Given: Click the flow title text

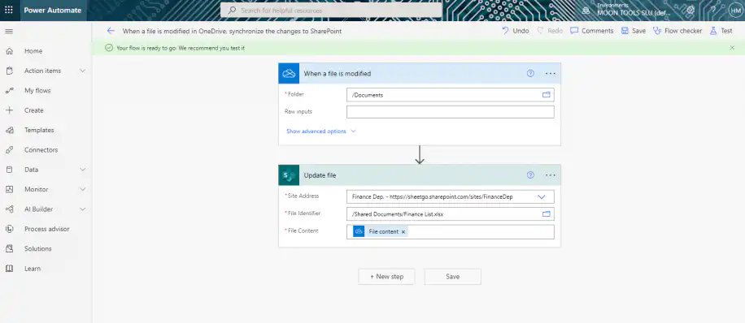Looking at the screenshot, I should pyautogui.click(x=232, y=31).
